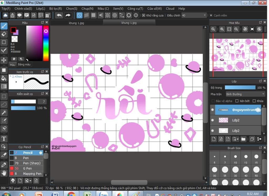Switch to the Bảng màu tab
The height and width of the screenshot is (196, 269).
click(x=24, y=64)
